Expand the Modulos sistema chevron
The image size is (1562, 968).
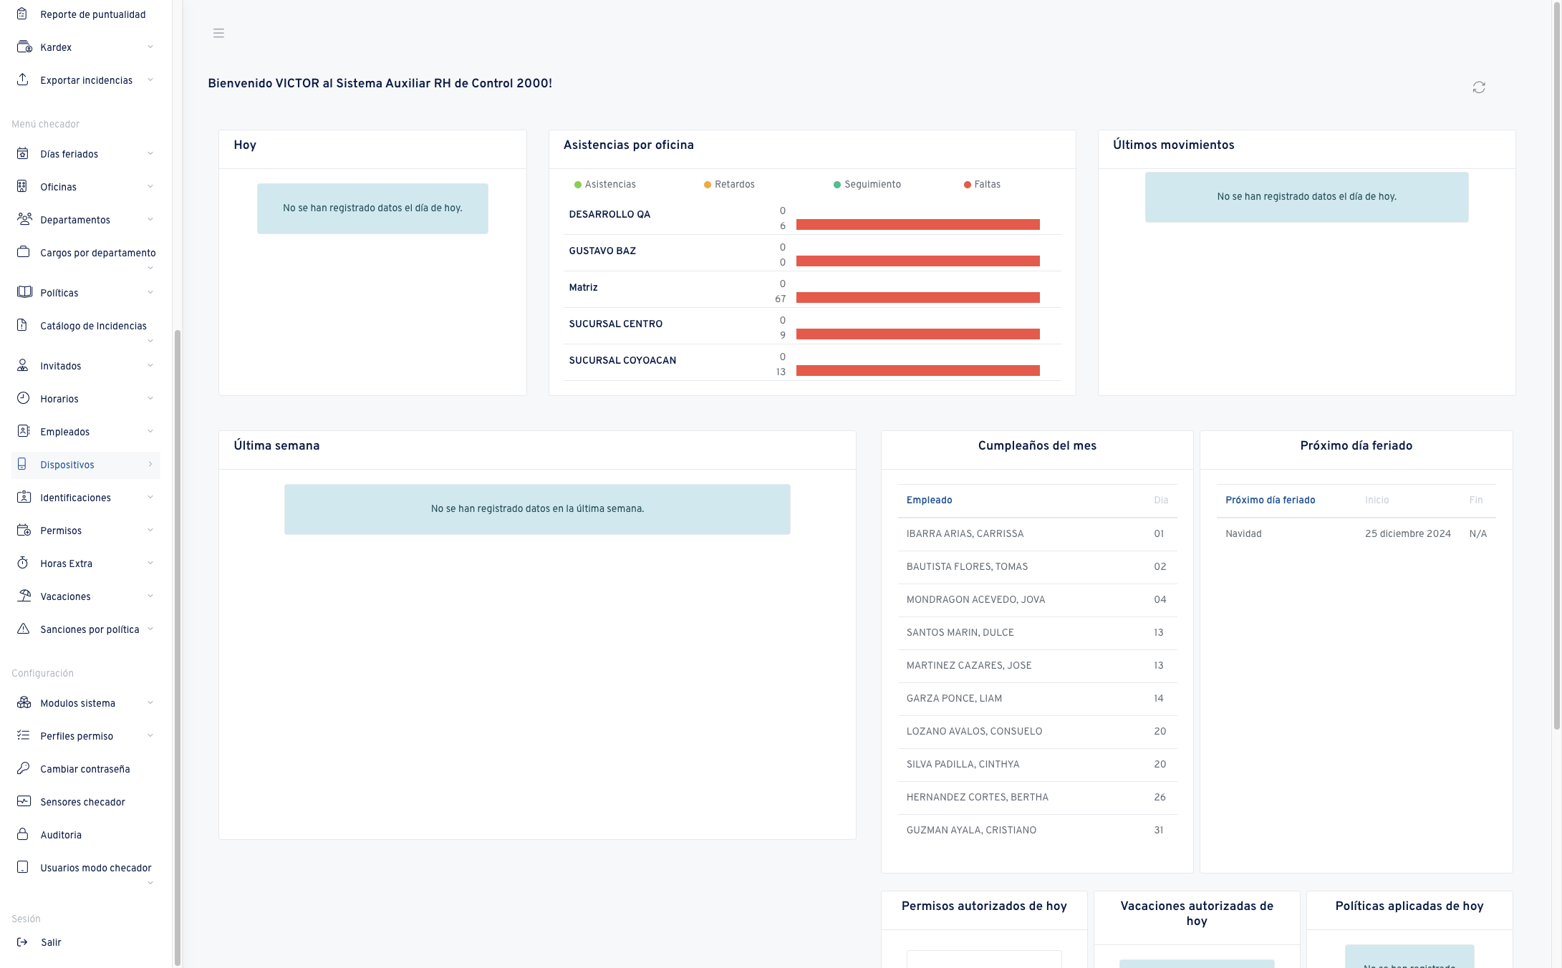pos(150,703)
